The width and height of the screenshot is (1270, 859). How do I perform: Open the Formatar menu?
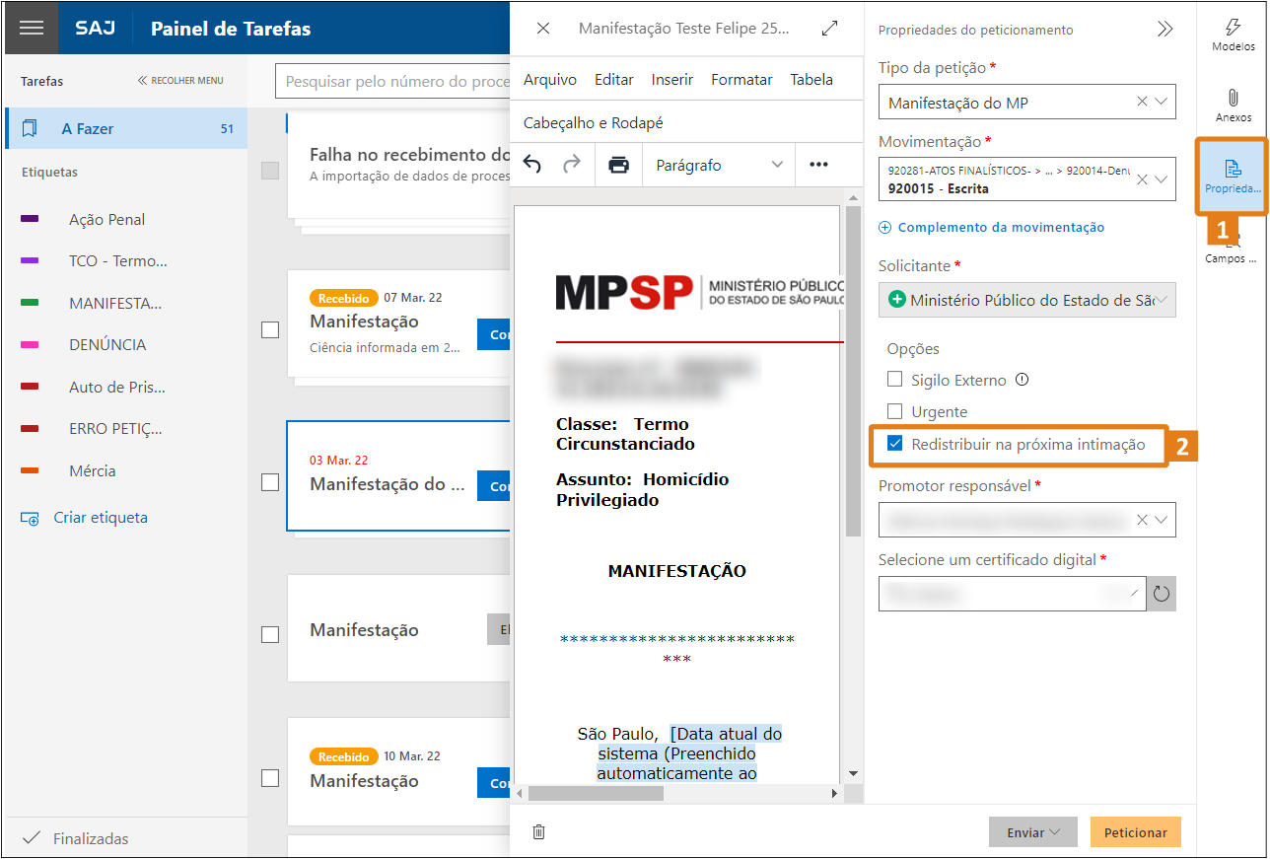click(x=741, y=80)
